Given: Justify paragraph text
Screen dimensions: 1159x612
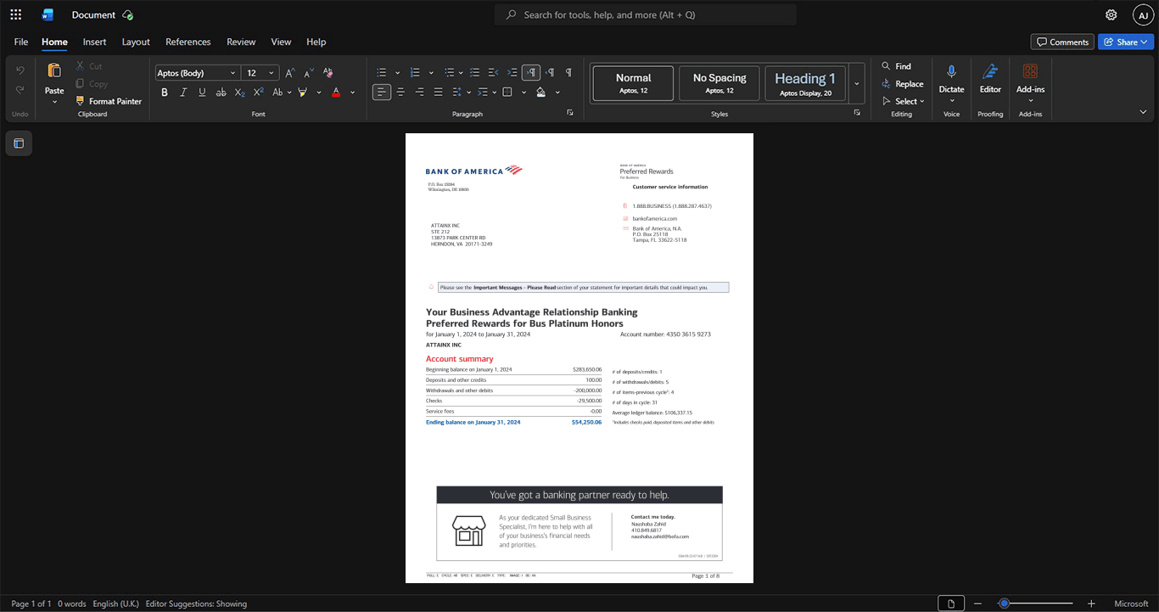Looking at the screenshot, I should pos(438,92).
